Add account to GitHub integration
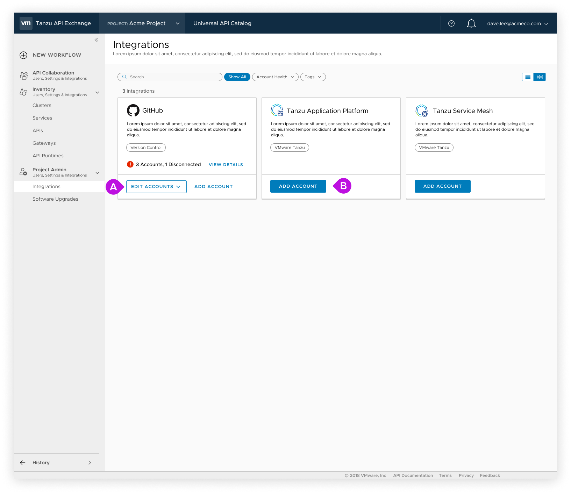The height and width of the screenshot is (494, 571). click(214, 187)
